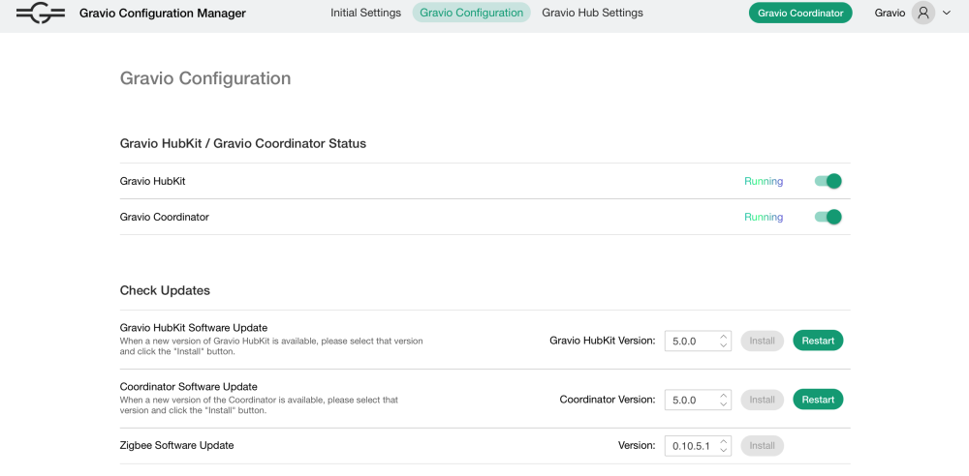Click the Zigbee version stepper arrows

(x=723, y=446)
